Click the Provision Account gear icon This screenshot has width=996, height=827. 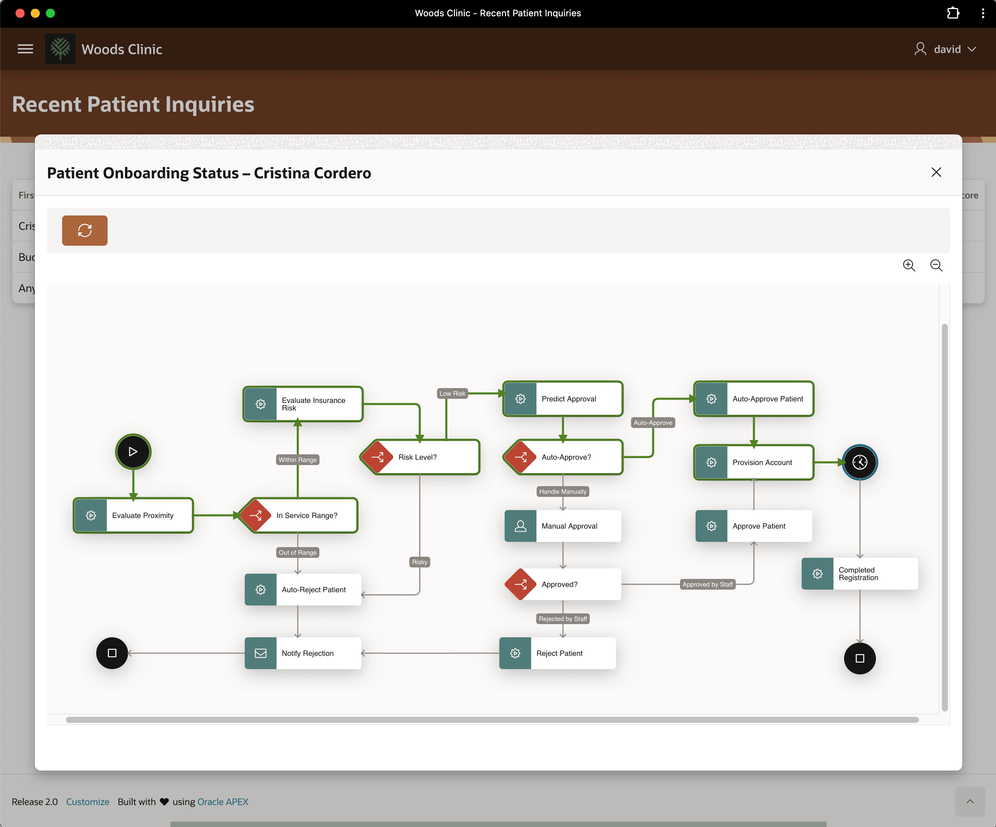click(x=711, y=462)
